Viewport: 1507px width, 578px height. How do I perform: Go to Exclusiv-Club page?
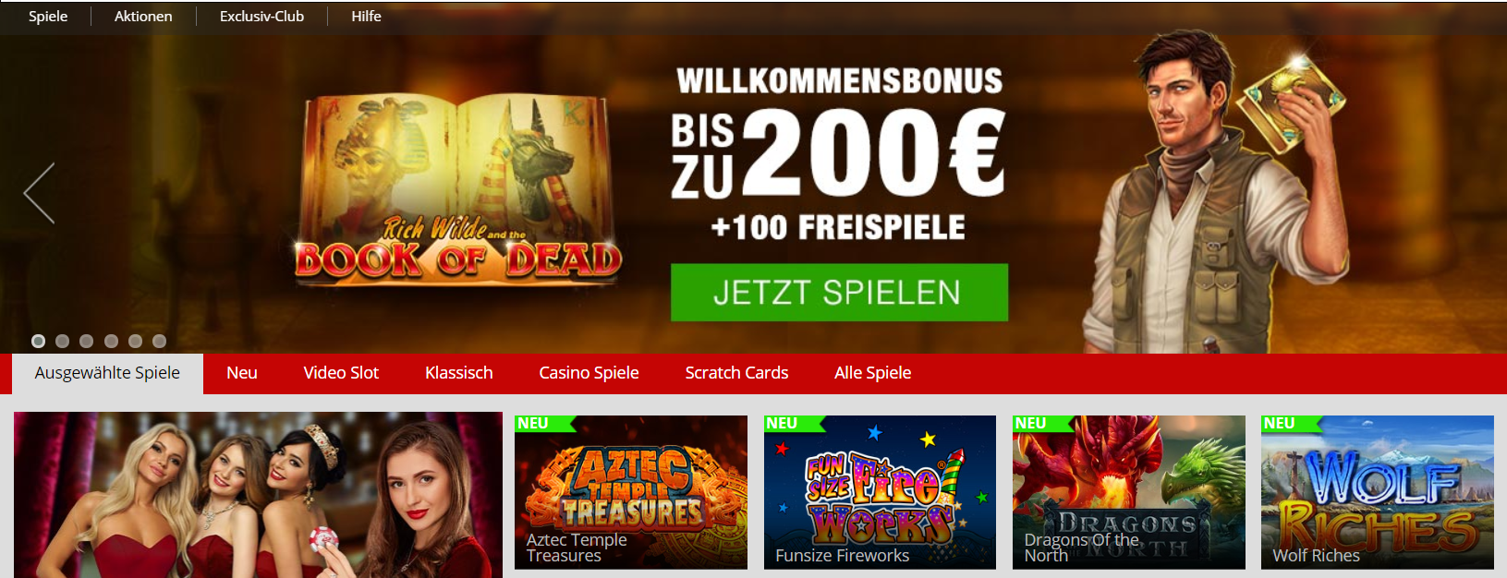coord(261,16)
